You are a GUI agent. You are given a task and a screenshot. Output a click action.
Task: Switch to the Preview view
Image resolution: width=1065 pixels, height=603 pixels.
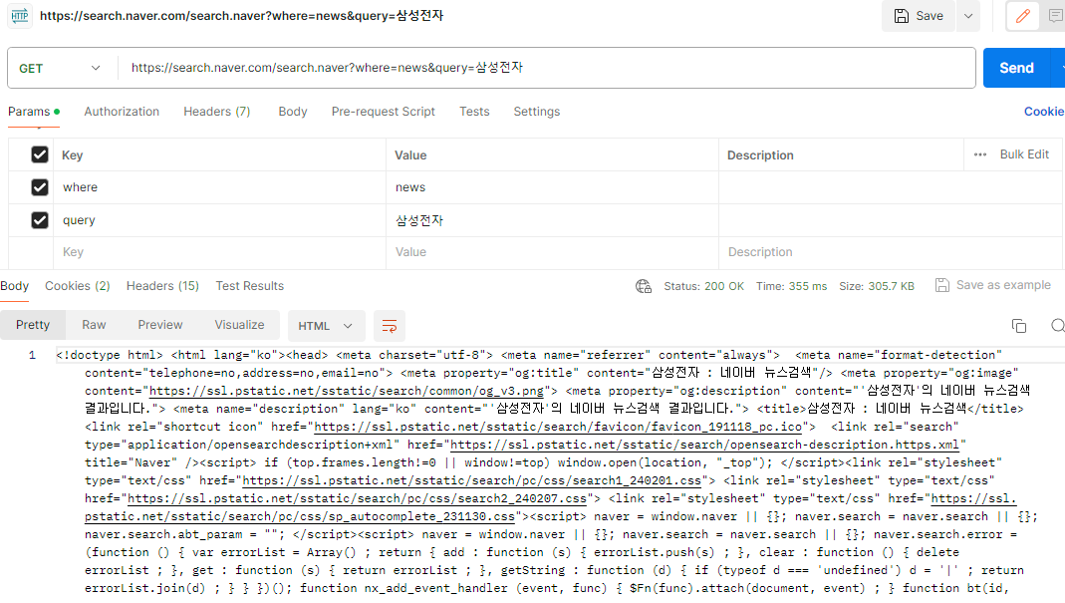(160, 325)
